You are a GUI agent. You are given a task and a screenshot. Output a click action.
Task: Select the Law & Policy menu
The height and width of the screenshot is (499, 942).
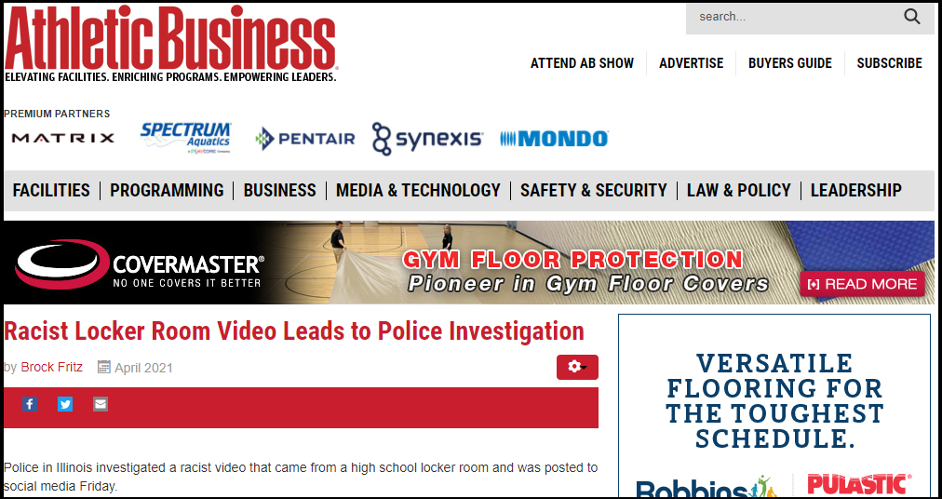pos(739,190)
